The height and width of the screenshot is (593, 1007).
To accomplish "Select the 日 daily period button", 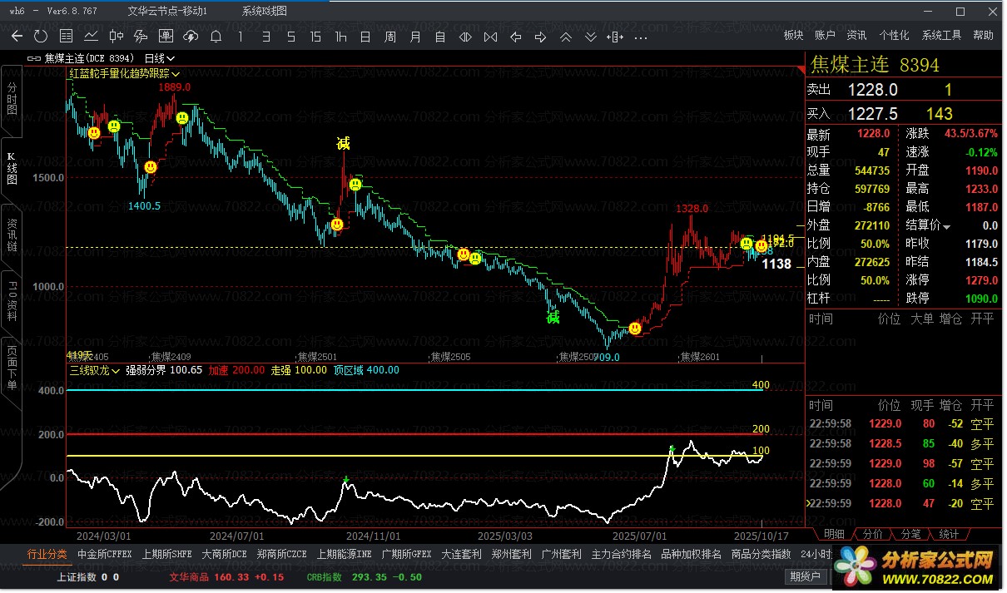I will (365, 36).
